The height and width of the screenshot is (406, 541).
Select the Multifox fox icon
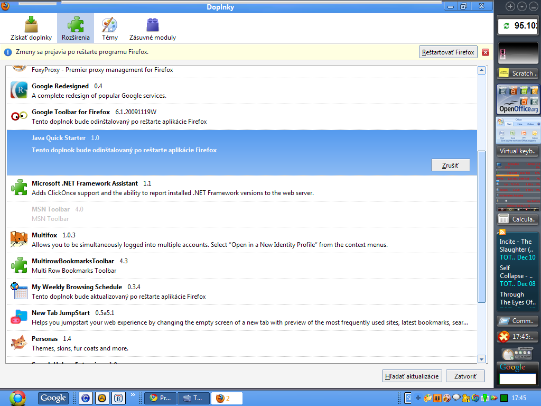19,239
